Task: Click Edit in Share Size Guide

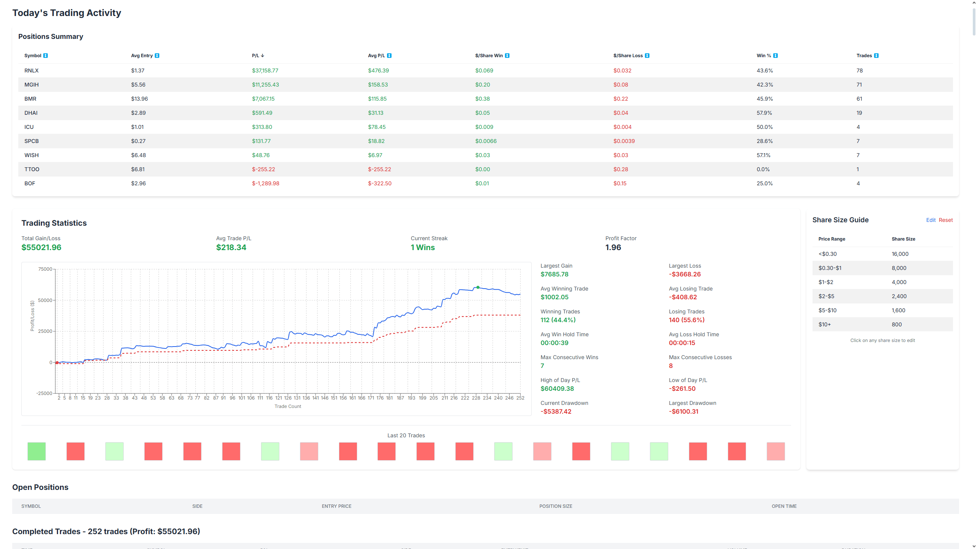Action: 930,220
